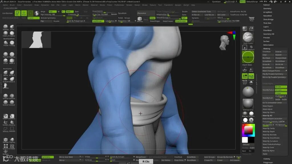Select the Polish brush icon

pyautogui.click(x=6, y=43)
